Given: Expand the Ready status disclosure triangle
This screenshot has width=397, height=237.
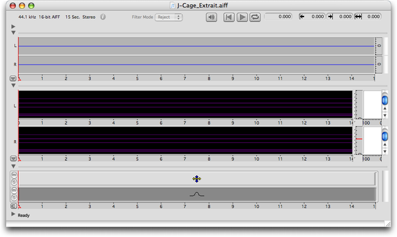Looking at the screenshot, I should [x=13, y=214].
